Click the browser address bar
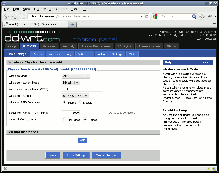219x173 pixels. click(84, 16)
